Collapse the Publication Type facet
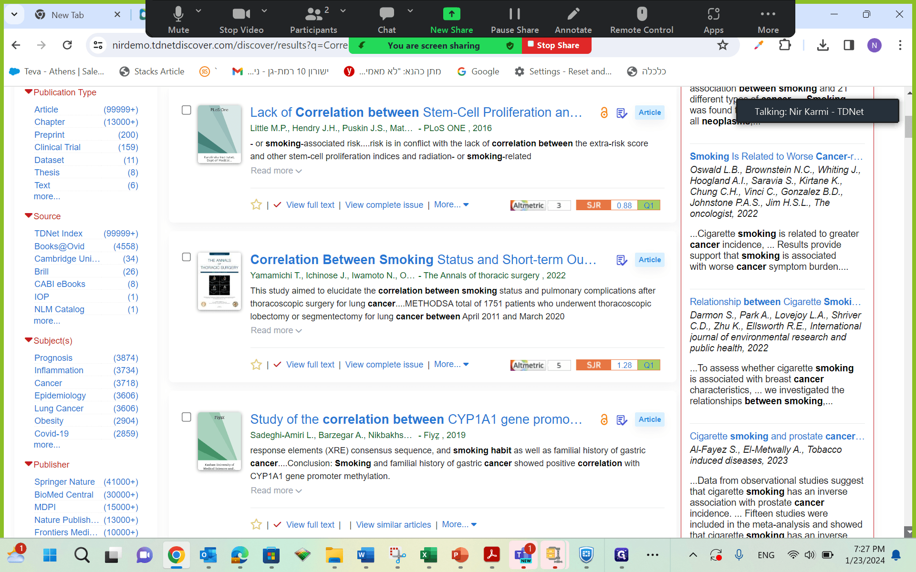916x572 pixels. point(29,92)
